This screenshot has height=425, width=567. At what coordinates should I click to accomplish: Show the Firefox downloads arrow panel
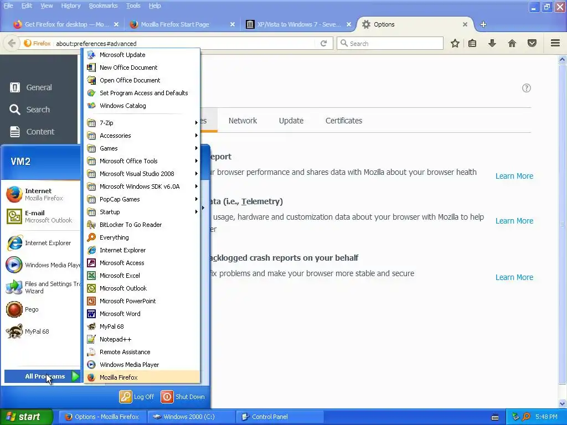coord(492,43)
